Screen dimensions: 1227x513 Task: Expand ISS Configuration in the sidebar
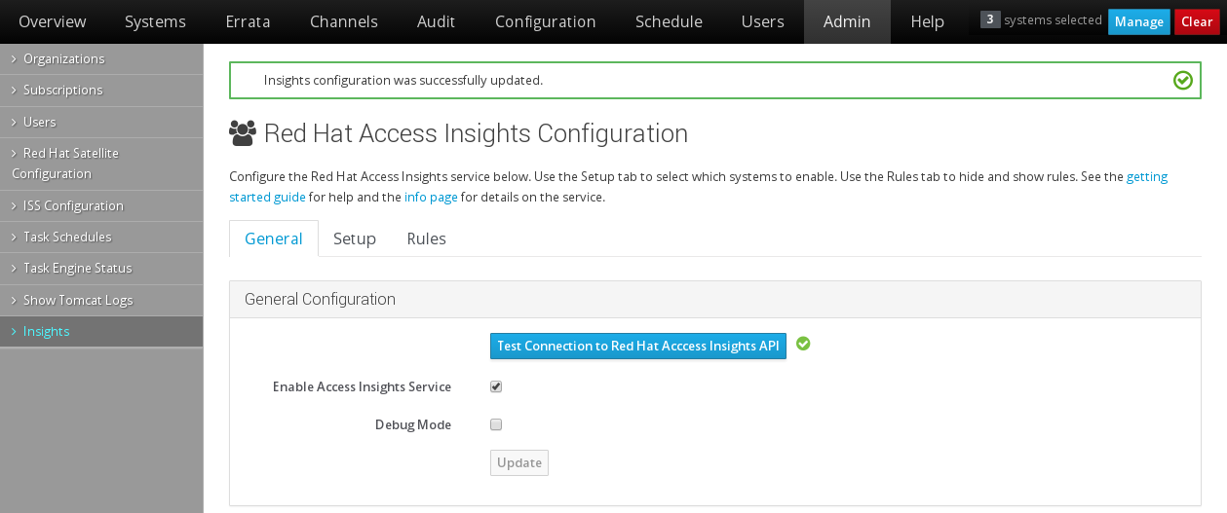point(101,205)
